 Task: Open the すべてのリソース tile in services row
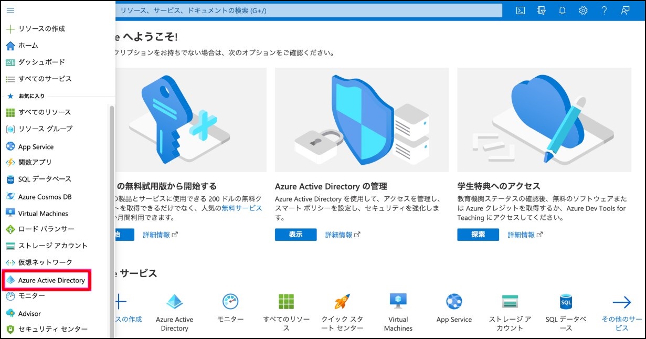[287, 312]
